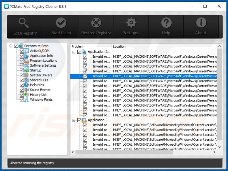Screen dimensions: 228x171
Task: Click the Settings label
Action: (x=130, y=33)
